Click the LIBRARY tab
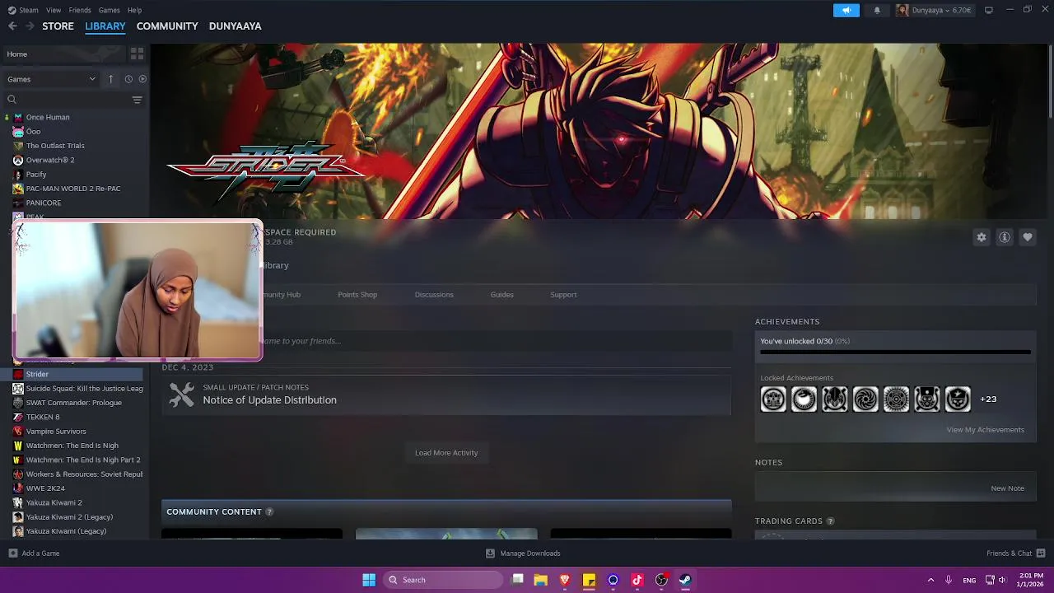The image size is (1054, 593). point(105,26)
